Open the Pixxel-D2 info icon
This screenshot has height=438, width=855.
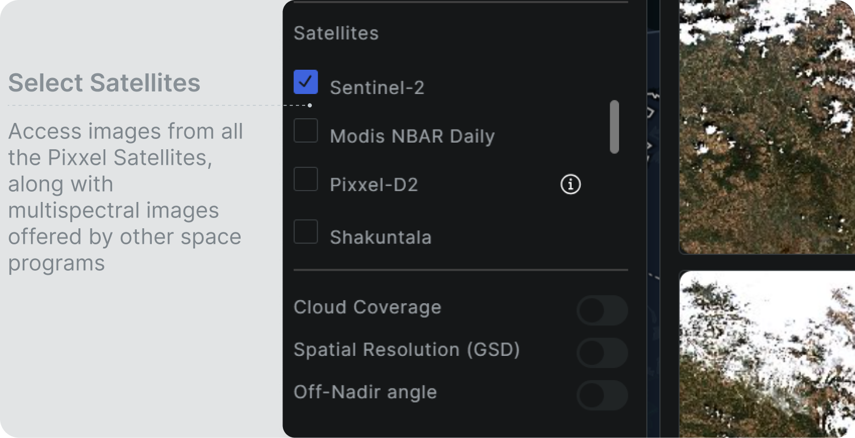click(571, 184)
